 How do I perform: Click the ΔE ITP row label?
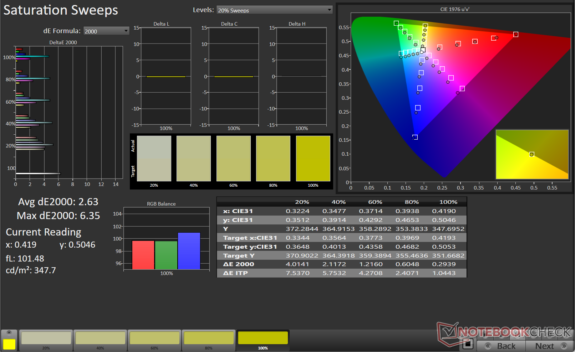[x=235, y=273]
